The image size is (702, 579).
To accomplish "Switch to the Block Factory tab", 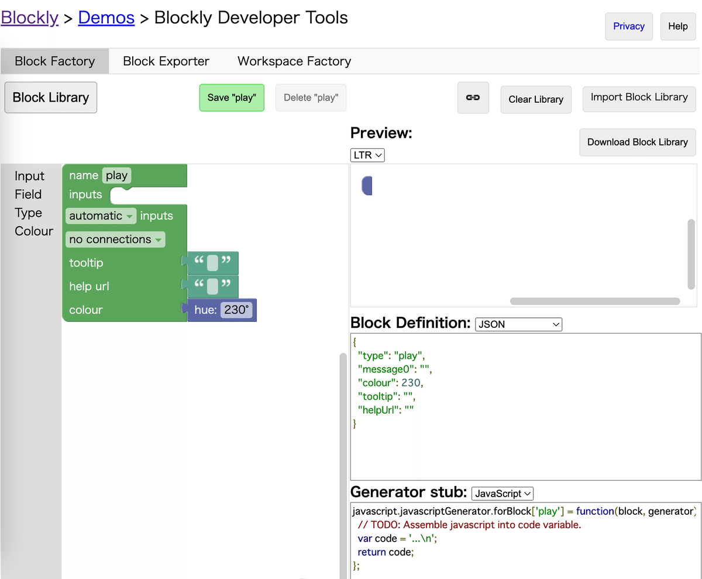I will [55, 61].
